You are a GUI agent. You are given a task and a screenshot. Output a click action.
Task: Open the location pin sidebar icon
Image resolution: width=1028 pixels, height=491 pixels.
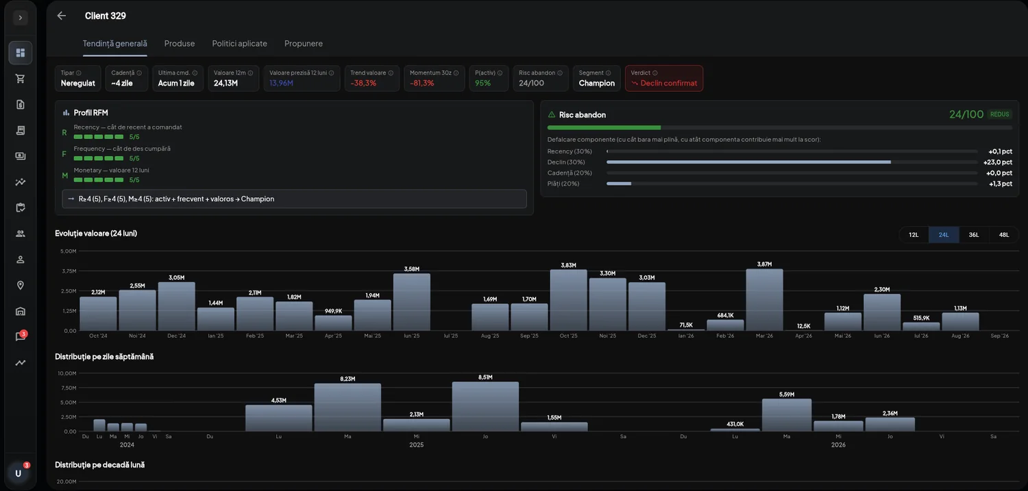point(21,286)
